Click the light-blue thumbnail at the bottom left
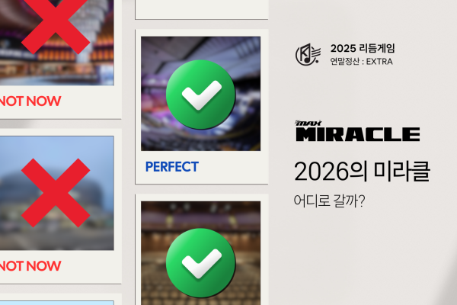Screen dimensions: 457x305 (x=57, y=303)
